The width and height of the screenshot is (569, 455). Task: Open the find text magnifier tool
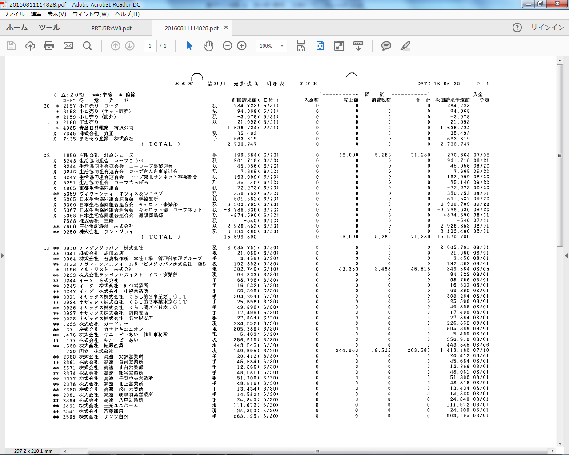(88, 46)
